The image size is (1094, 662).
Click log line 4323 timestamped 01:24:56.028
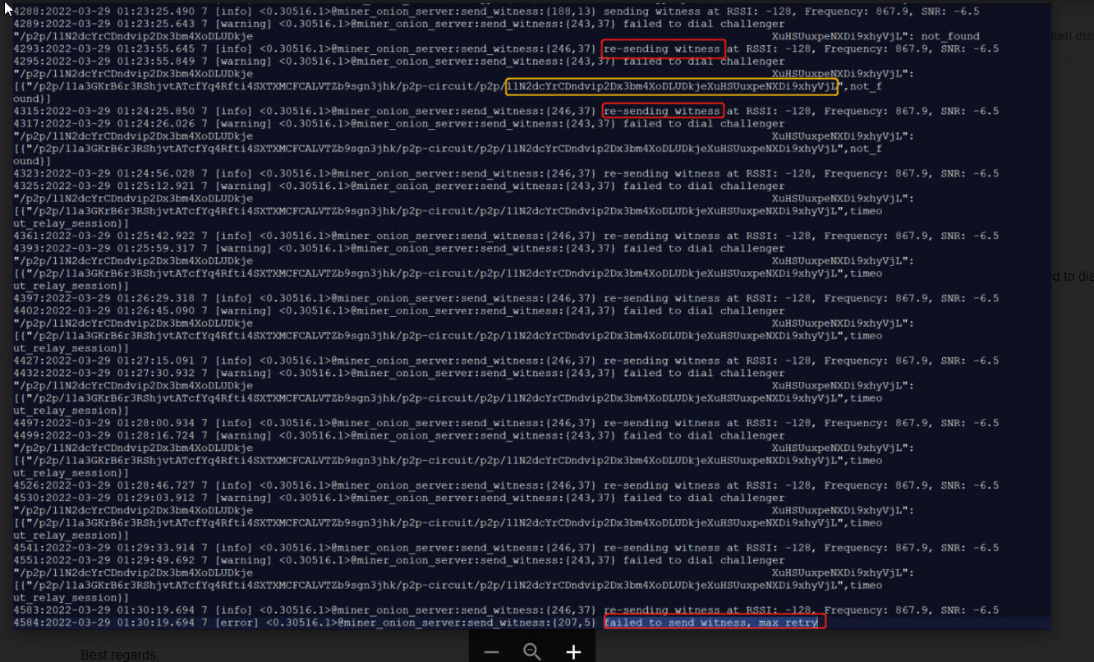pyautogui.click(x=506, y=173)
